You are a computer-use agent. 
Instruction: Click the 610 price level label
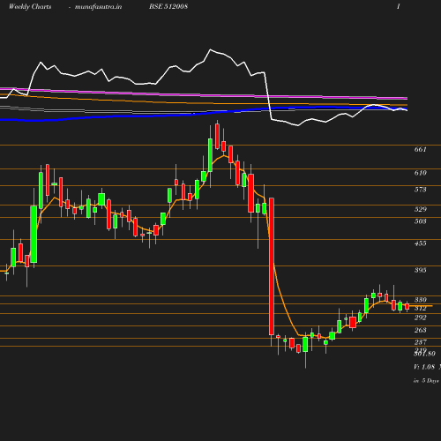pos(421,173)
